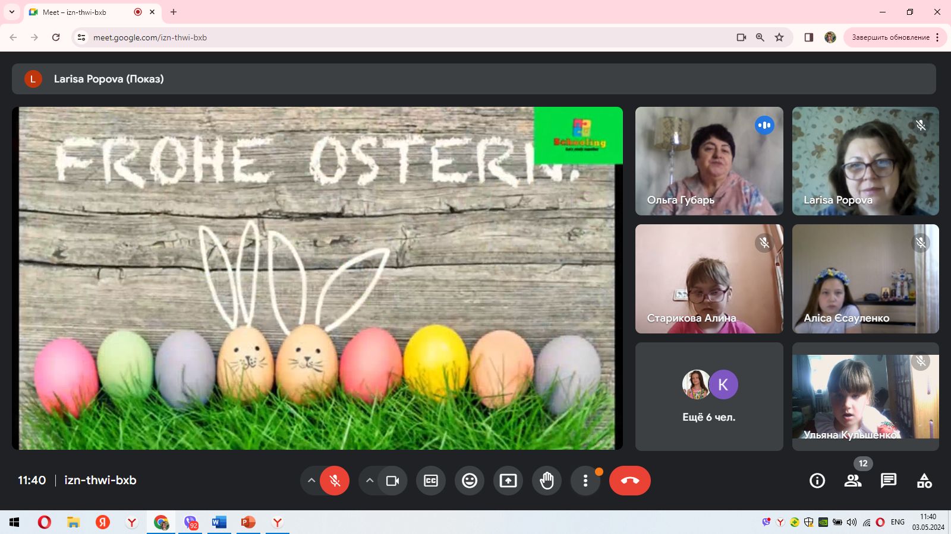Open meeting details info panel
Viewport: 951px width, 534px height.
coord(817,481)
